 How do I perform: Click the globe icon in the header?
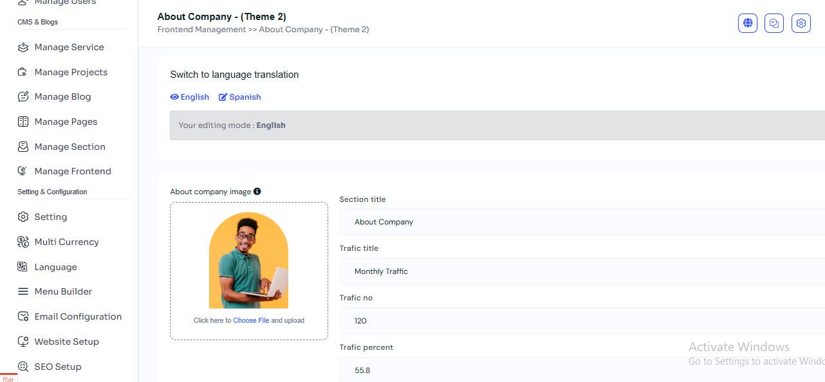pyautogui.click(x=747, y=23)
